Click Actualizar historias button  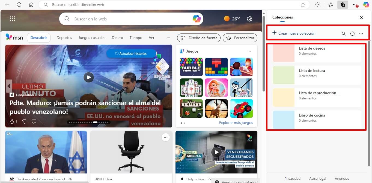(131, 54)
